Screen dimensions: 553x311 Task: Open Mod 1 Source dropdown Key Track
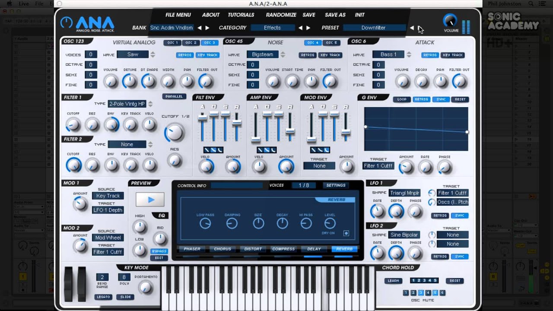coord(108,196)
